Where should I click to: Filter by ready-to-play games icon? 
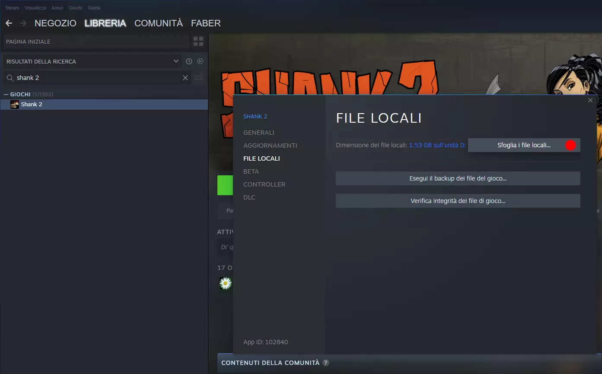tap(200, 61)
